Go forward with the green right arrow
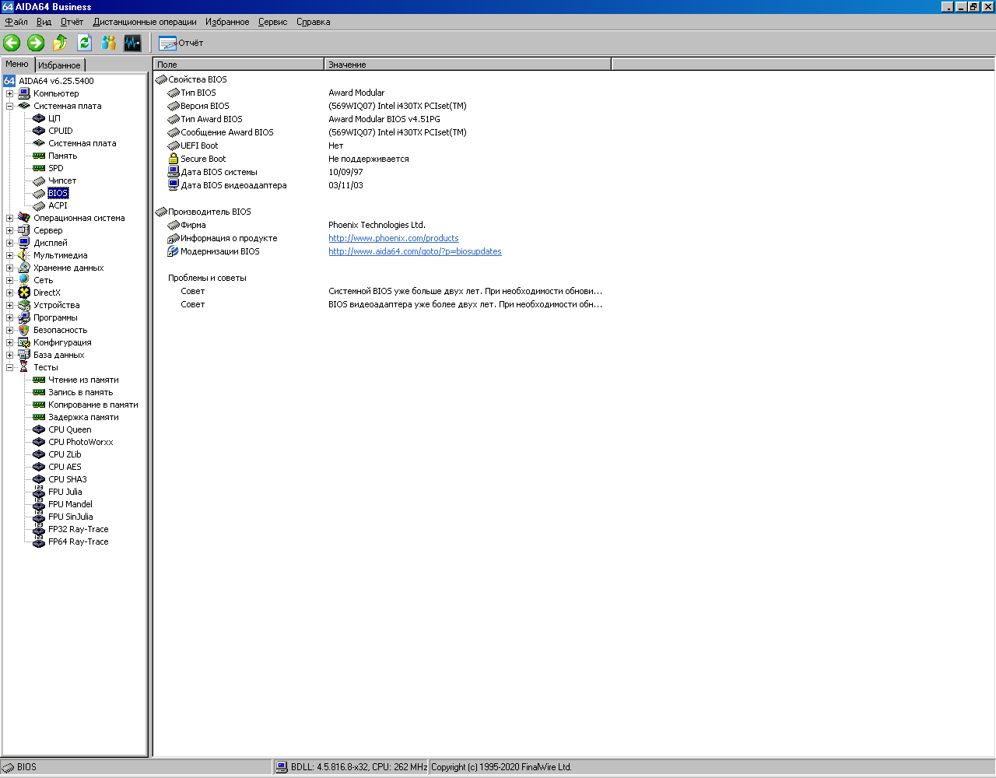The height and width of the screenshot is (778, 996). coord(36,43)
